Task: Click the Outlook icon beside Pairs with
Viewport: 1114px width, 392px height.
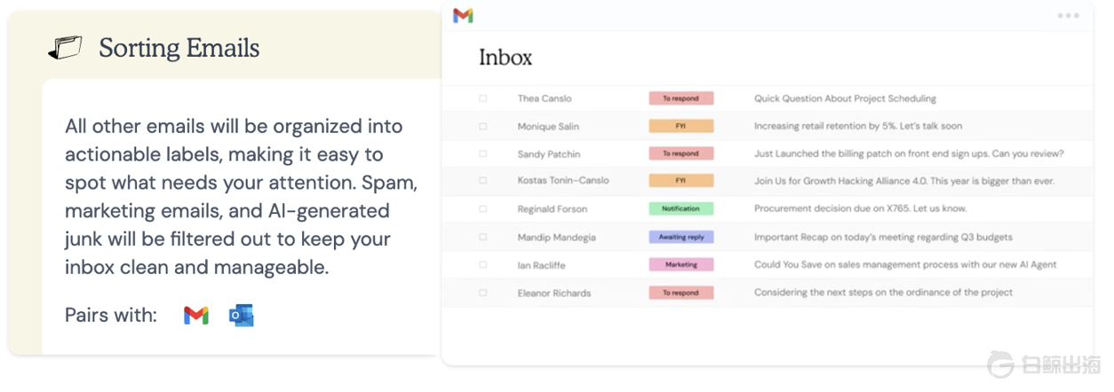Action: (x=241, y=315)
